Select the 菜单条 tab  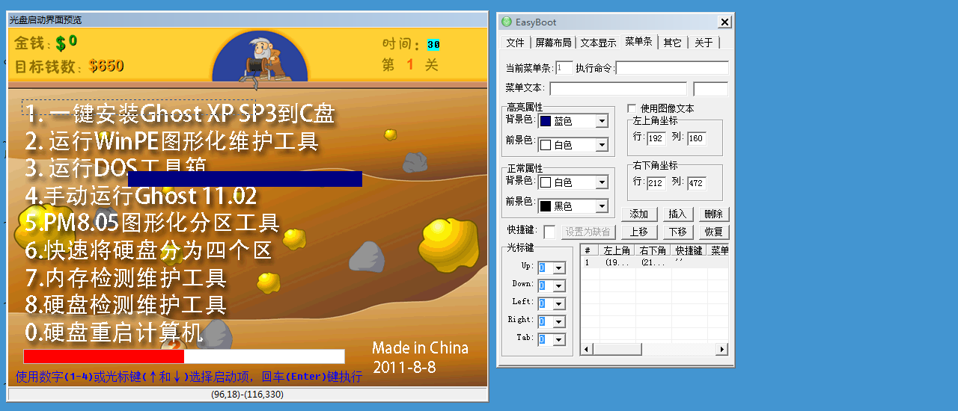(x=638, y=41)
